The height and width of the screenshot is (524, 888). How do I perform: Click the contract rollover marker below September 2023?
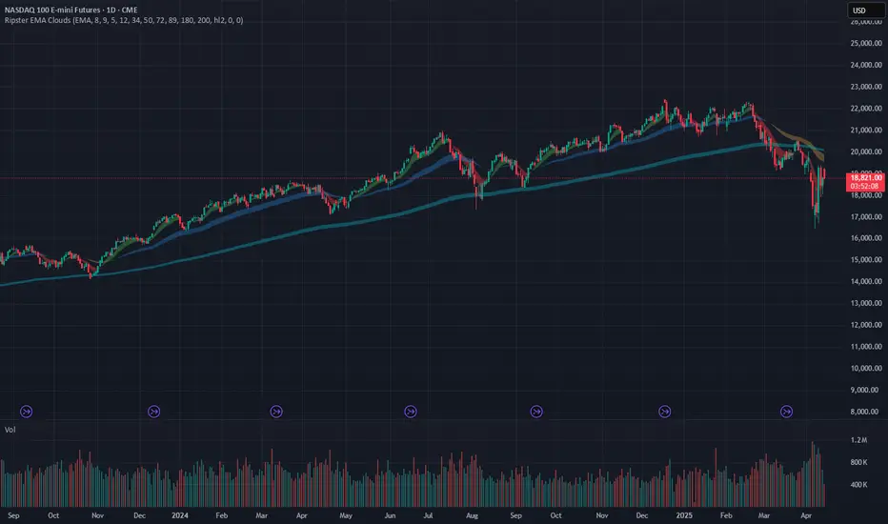tap(26, 412)
